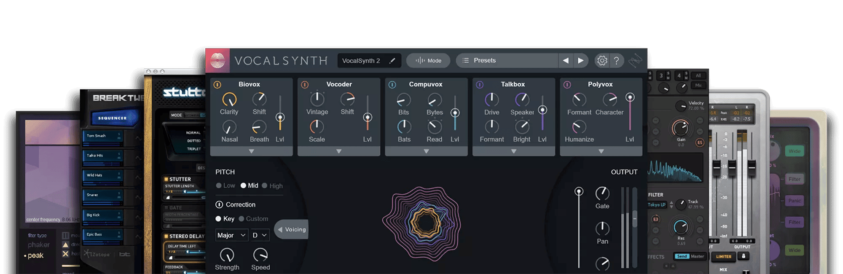Click the LIMITER button in mixer window
The image size is (843, 274).
point(724,257)
